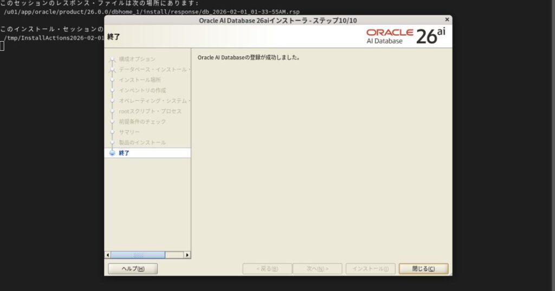Select the オペレーティング・システム step

coord(154,101)
